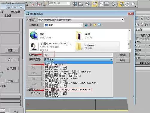Enable the 自动栅格 checkbox
The width and height of the screenshot is (150, 113).
137,38
